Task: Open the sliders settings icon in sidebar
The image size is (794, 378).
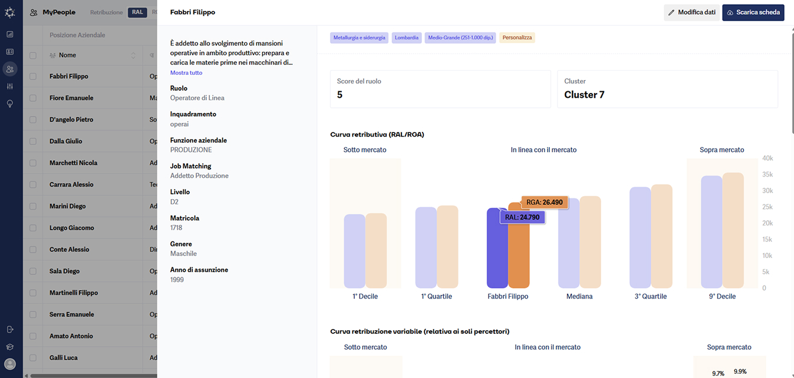Action: click(10, 87)
